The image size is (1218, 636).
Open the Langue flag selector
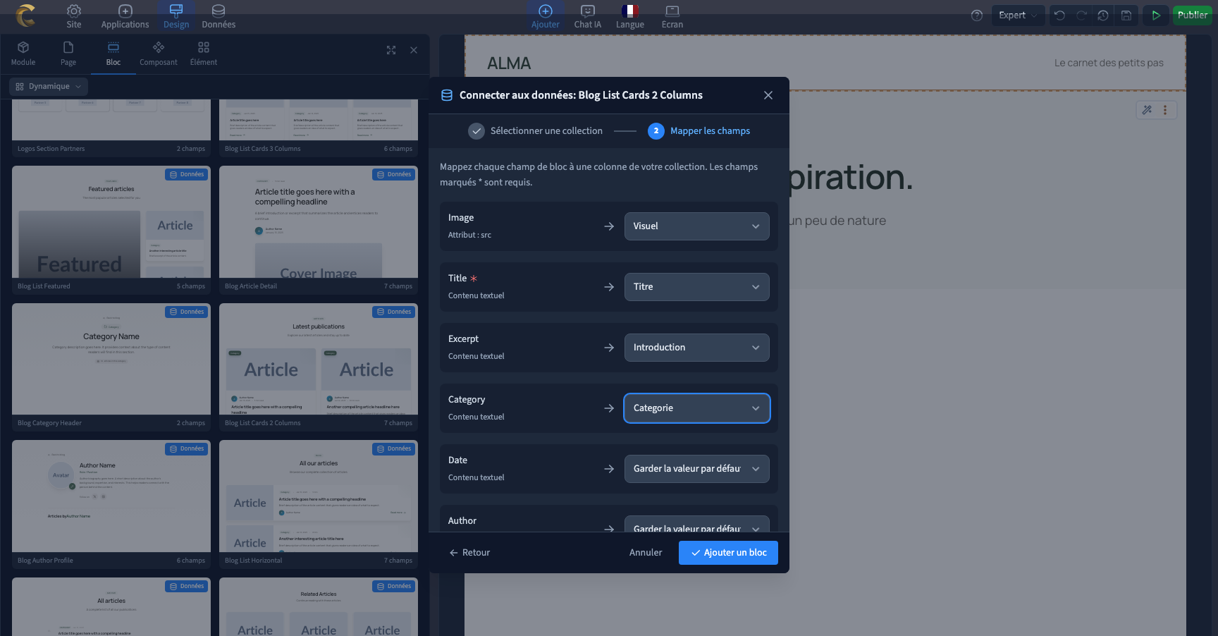(630, 16)
